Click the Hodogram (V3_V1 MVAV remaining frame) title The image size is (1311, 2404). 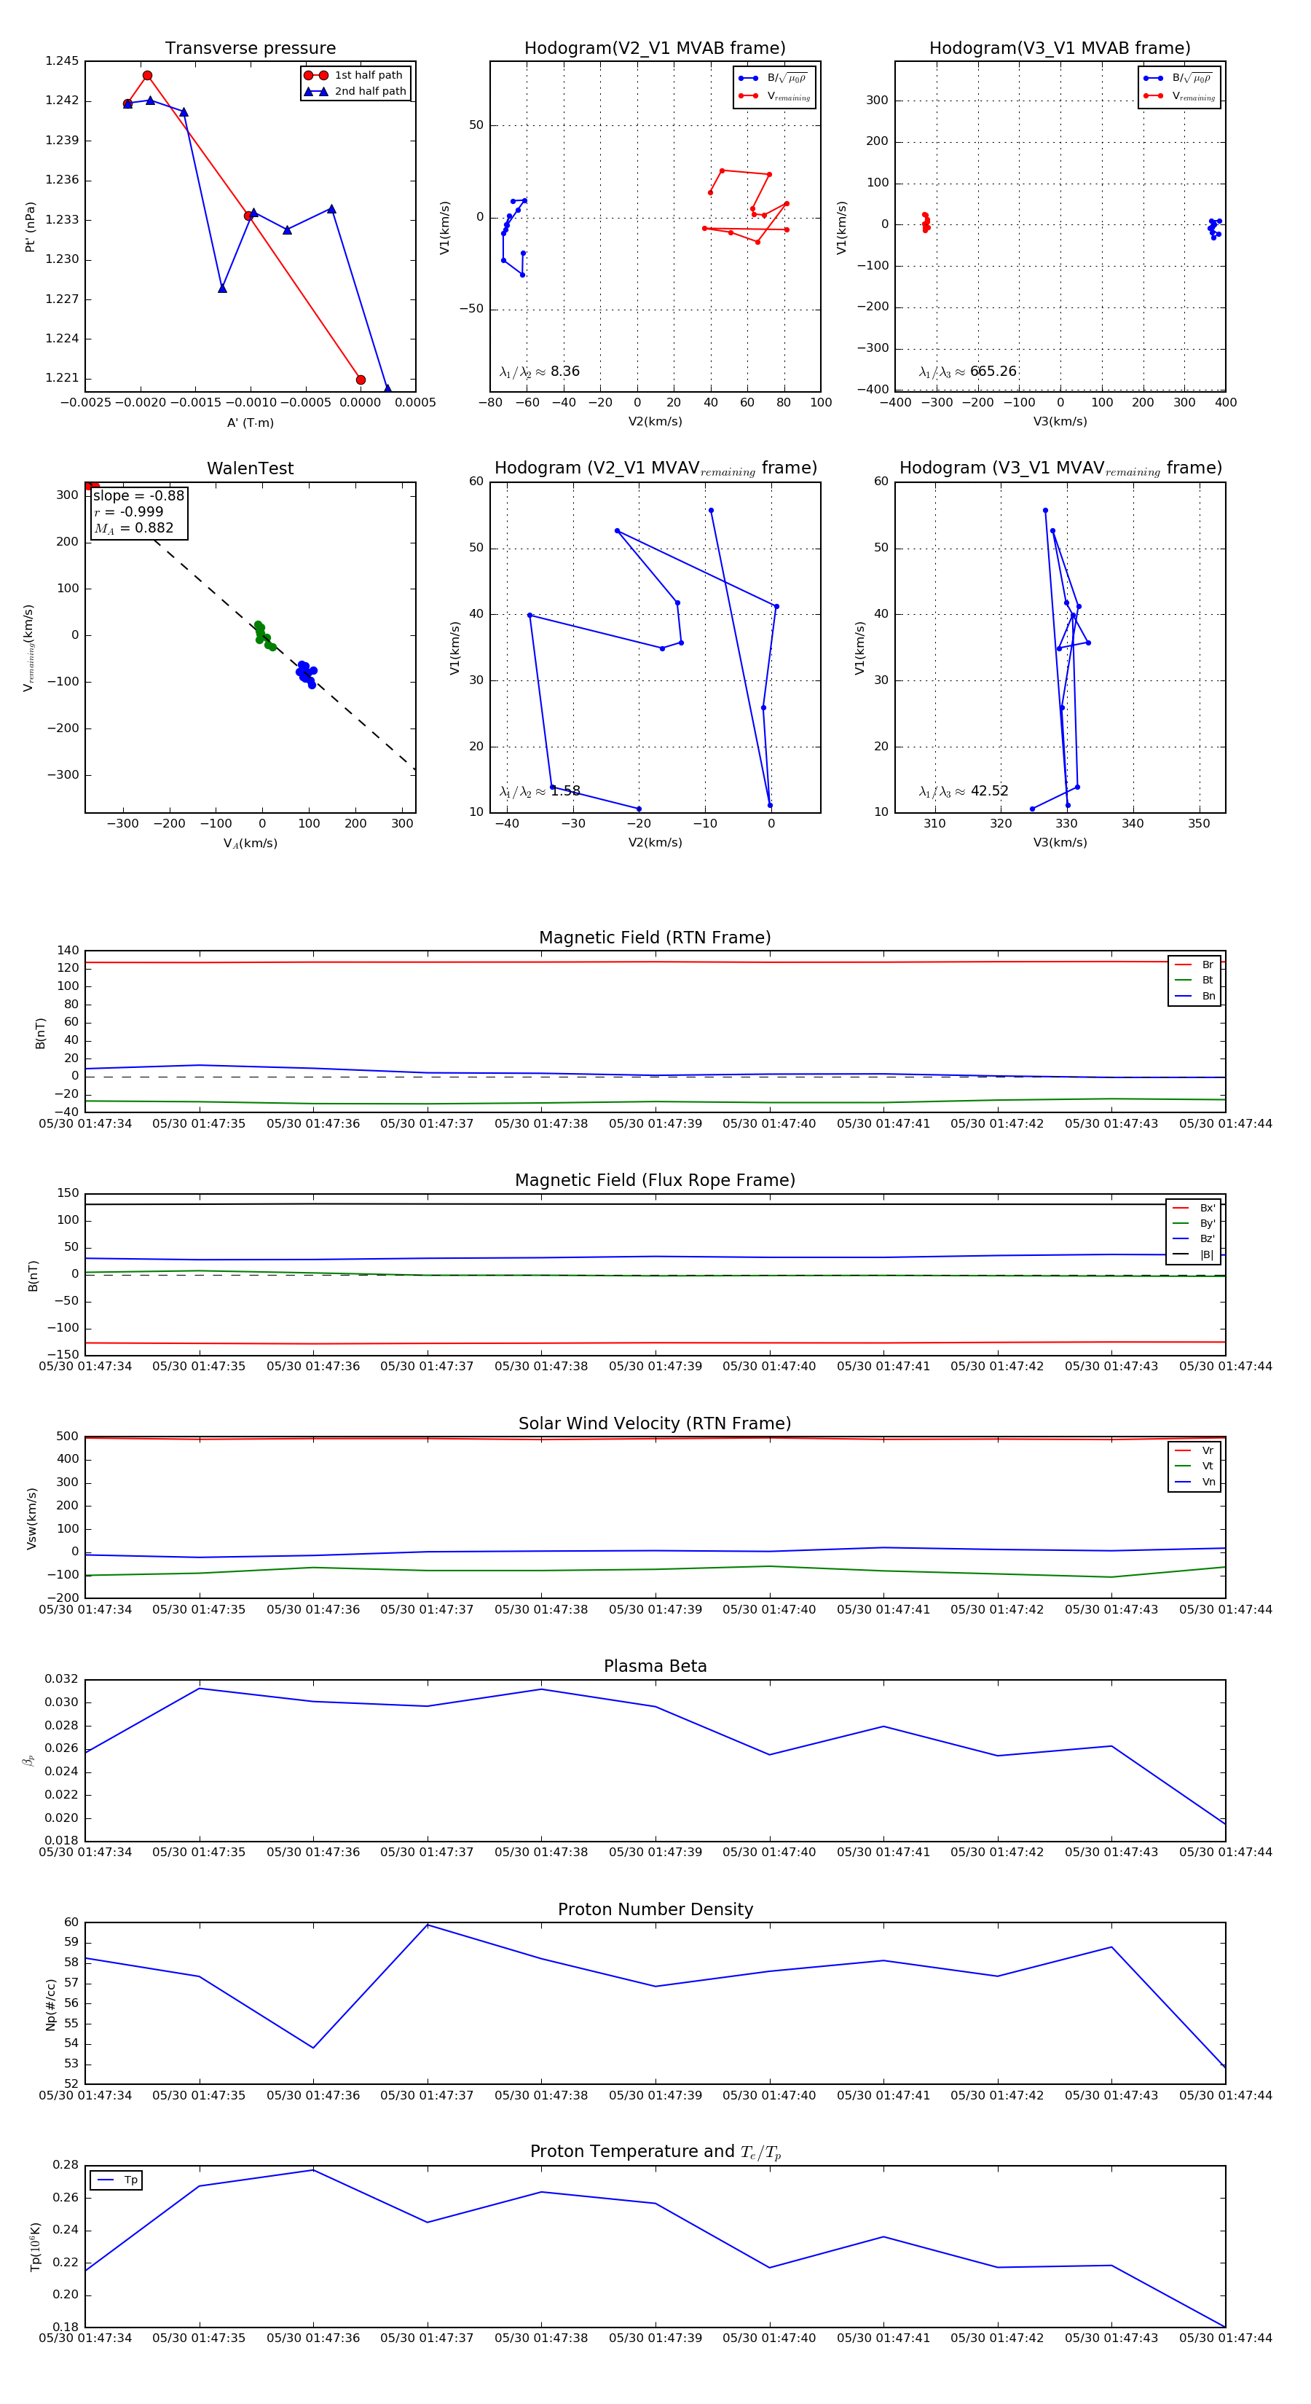click(1060, 468)
